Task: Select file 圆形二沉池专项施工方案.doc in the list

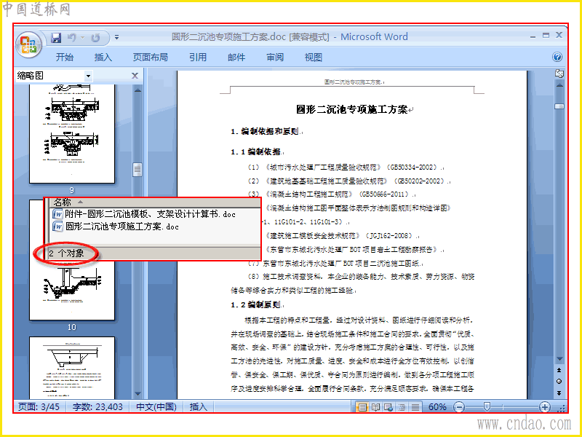Action: (x=116, y=227)
